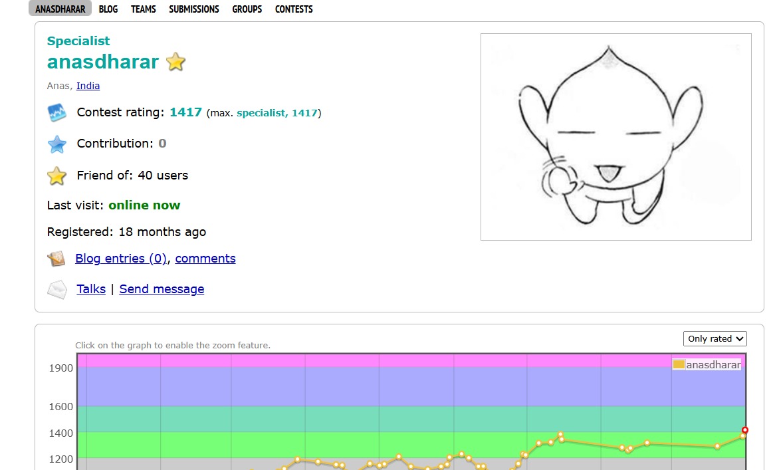The image size is (775, 470).
Task: Click the anasdharar legend label in graph
Action: (713, 365)
